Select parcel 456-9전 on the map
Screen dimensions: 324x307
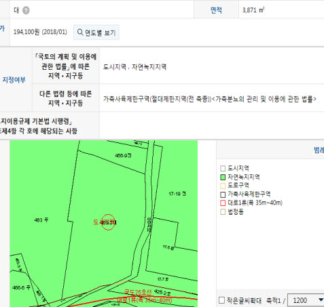[123, 155]
